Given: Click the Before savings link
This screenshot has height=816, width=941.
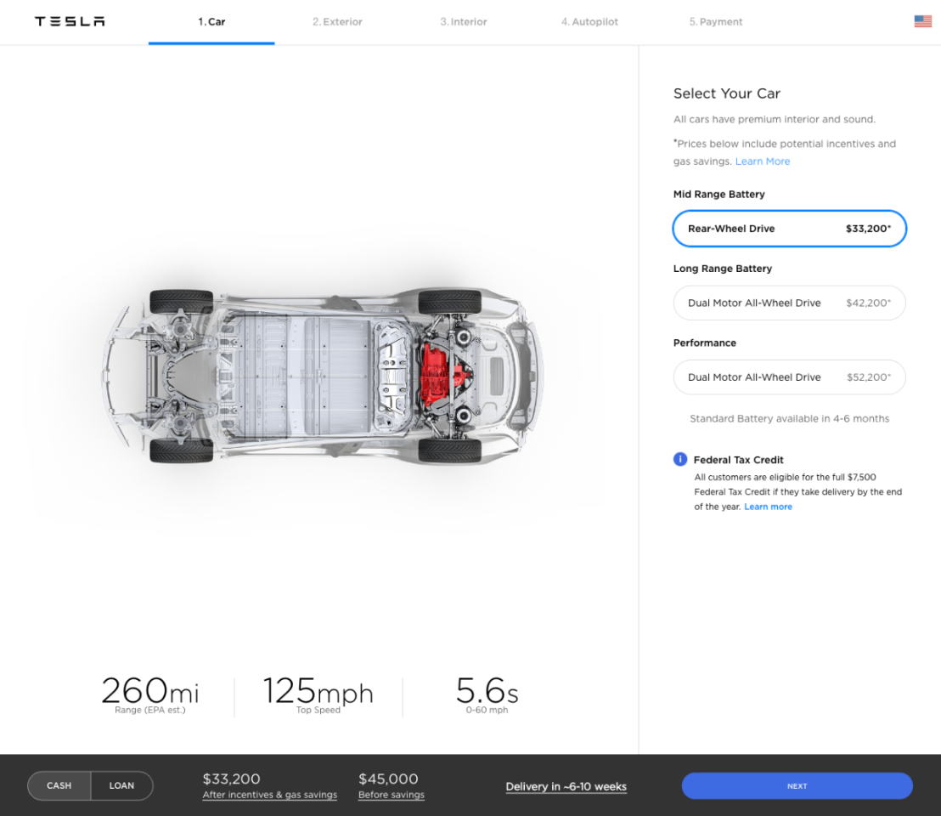Looking at the screenshot, I should (x=392, y=795).
